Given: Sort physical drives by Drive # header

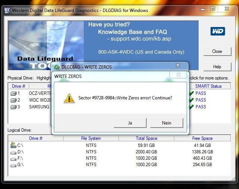Looking at the screenshot, I should click(18, 86).
